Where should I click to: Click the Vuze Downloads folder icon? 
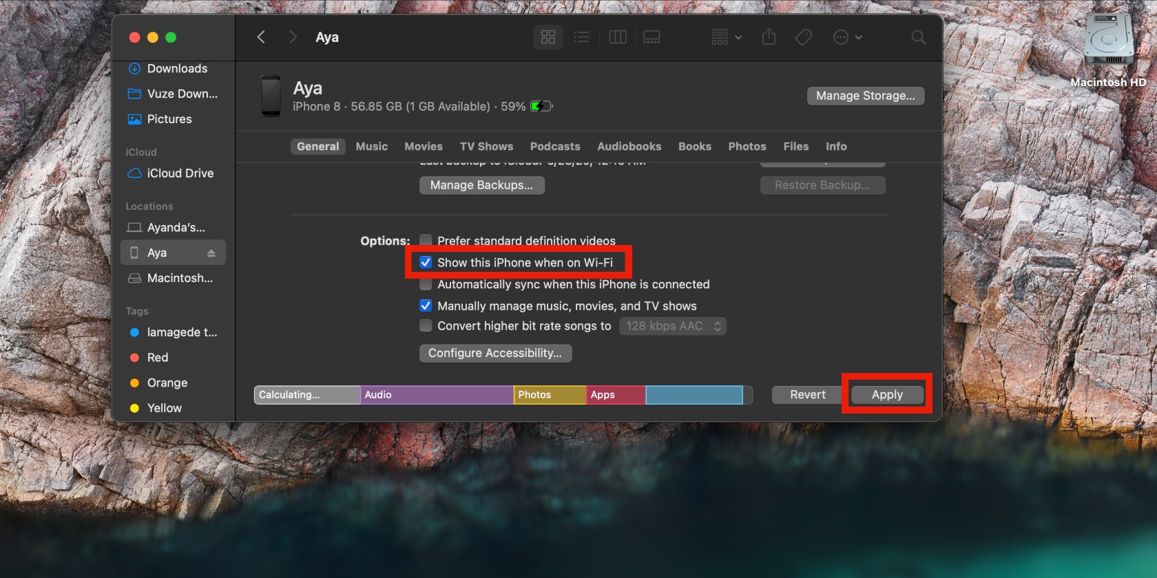[x=134, y=94]
